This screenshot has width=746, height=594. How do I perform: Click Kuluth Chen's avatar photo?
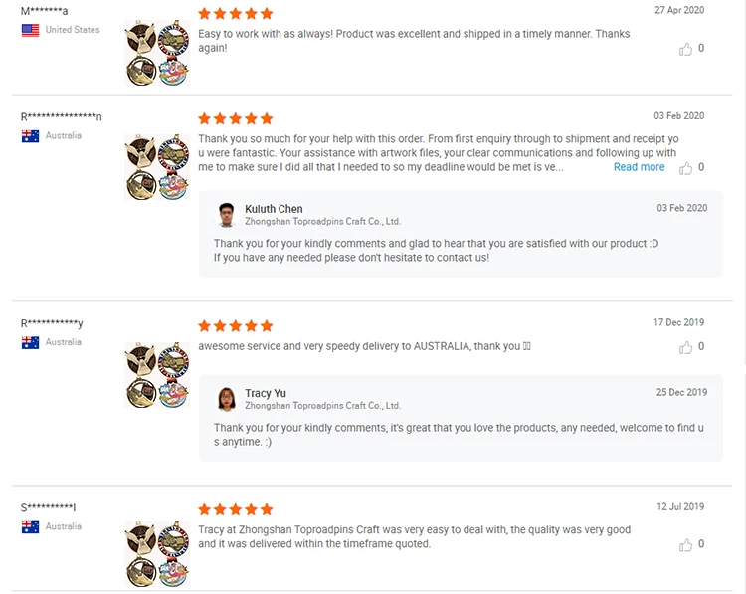pos(227,215)
